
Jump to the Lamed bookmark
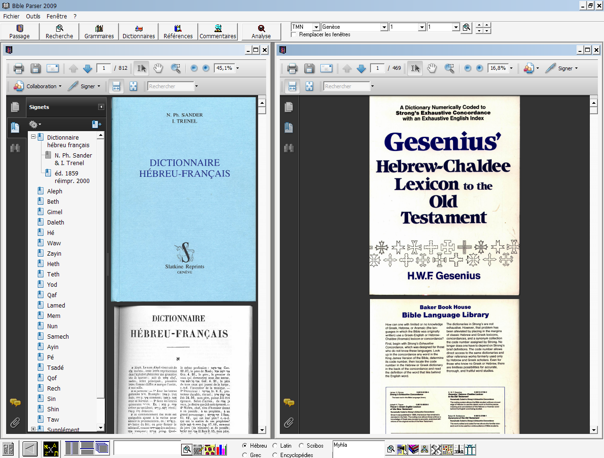pyautogui.click(x=56, y=305)
